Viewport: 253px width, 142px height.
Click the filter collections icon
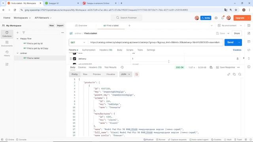pos(24,33)
